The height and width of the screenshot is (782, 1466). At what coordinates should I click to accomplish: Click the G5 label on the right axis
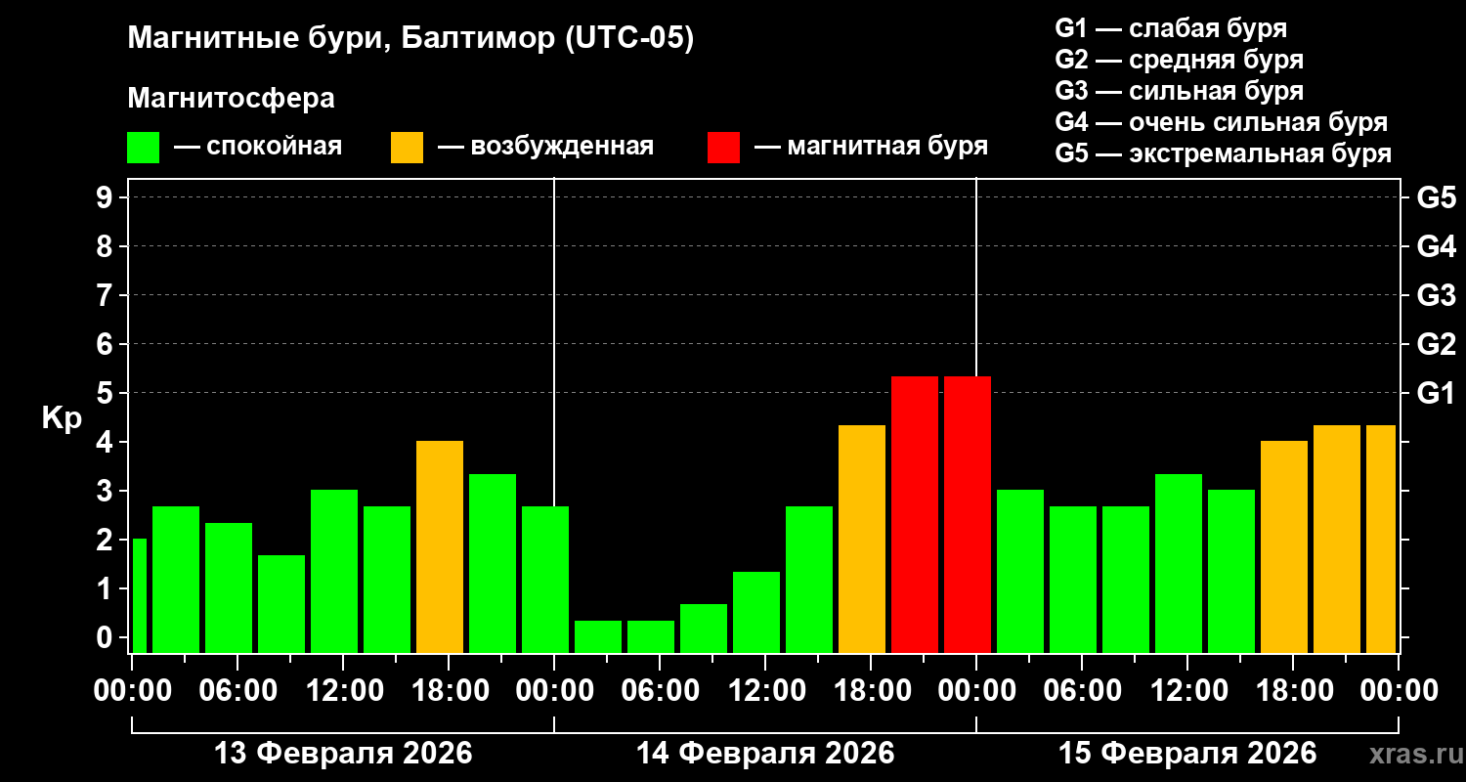pos(1436,197)
